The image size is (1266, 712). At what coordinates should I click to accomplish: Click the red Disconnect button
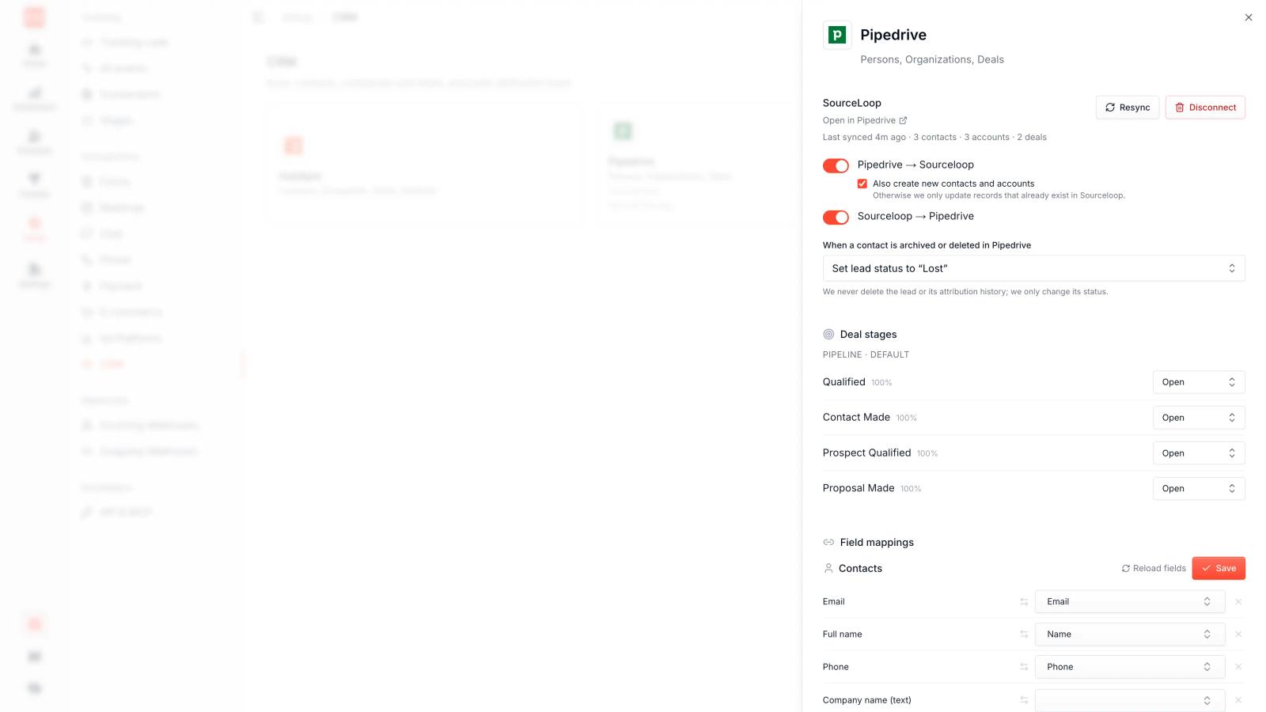1205,108
